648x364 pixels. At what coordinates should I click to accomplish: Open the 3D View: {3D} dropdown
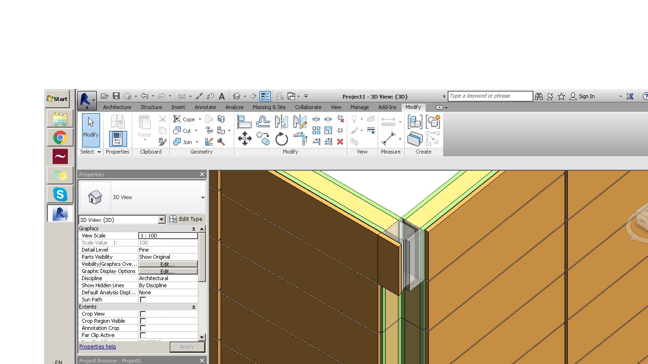coord(161,219)
